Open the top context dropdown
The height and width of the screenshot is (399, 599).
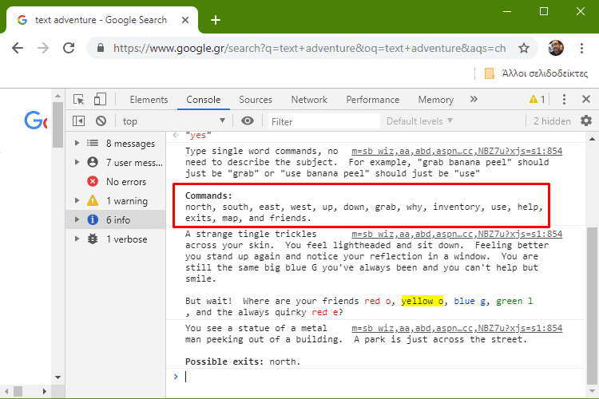174,121
